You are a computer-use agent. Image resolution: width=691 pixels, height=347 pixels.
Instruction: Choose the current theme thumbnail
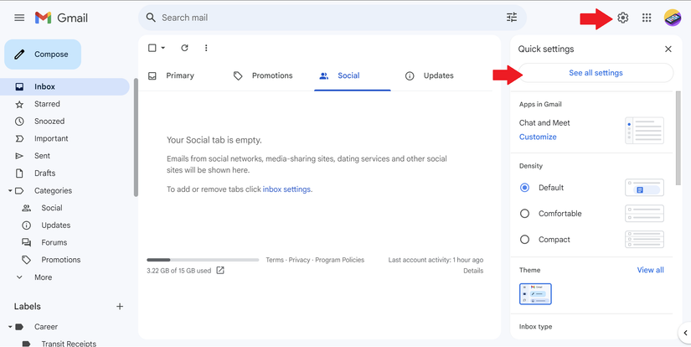(x=535, y=293)
